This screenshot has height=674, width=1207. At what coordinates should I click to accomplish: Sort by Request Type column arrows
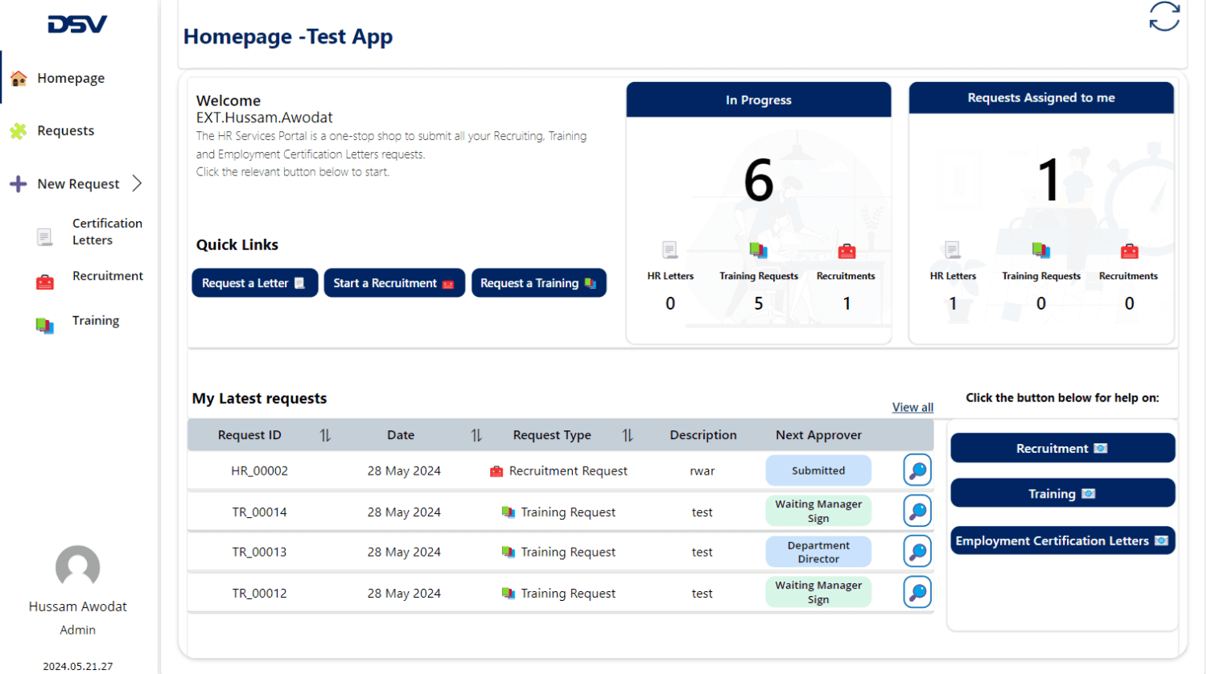pyautogui.click(x=628, y=435)
